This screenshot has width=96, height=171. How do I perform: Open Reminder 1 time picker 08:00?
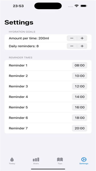[x=79, y=65]
